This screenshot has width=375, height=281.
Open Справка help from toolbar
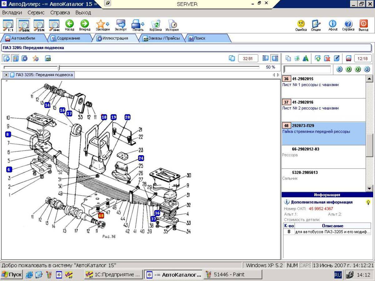[348, 25]
